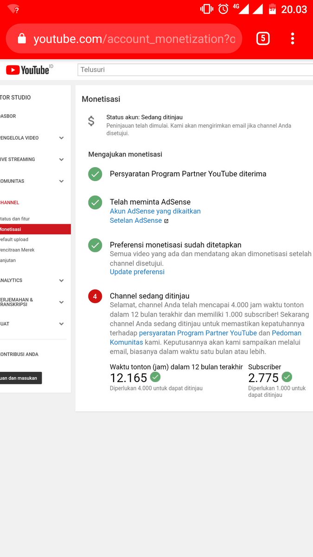The height and width of the screenshot is (557, 313).
Task: Expand the Komunitas sidebar section
Action: pos(61,181)
